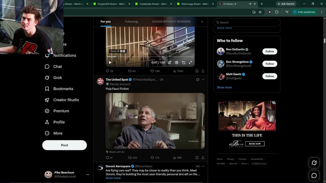The height and width of the screenshot is (183, 326).
Task: Share the Pulp Fauci Fiction post
Action: tap(203, 158)
